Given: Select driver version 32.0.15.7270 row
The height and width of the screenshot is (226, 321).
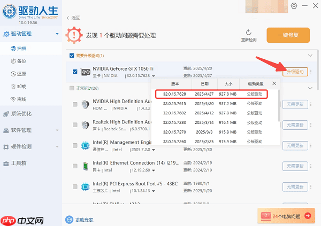Looking at the screenshot, I should click(x=215, y=132).
